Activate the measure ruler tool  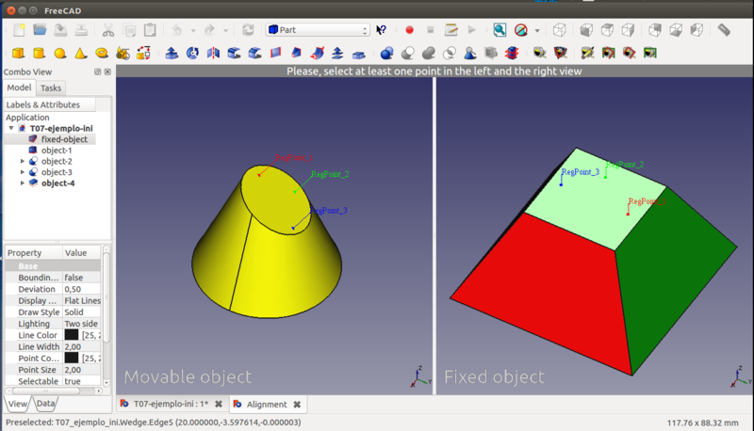724,30
